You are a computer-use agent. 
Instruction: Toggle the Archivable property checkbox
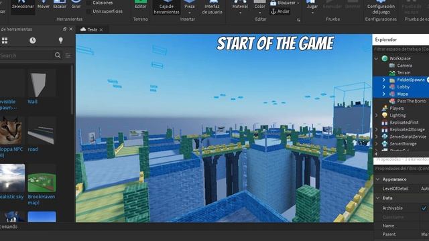[x=424, y=208]
